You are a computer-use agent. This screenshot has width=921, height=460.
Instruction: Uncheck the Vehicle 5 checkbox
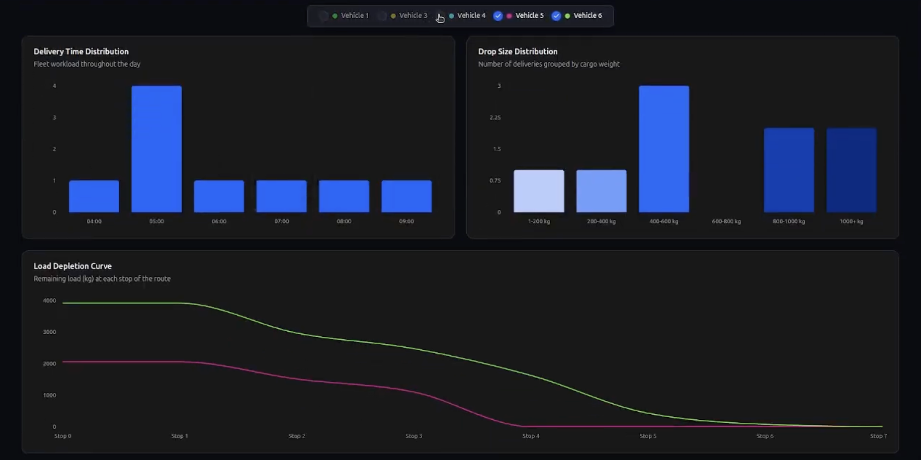pos(498,16)
